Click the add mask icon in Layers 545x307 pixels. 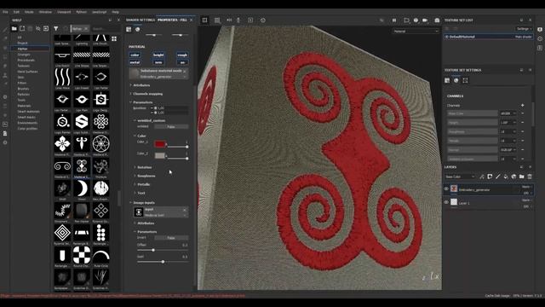[x=490, y=177]
